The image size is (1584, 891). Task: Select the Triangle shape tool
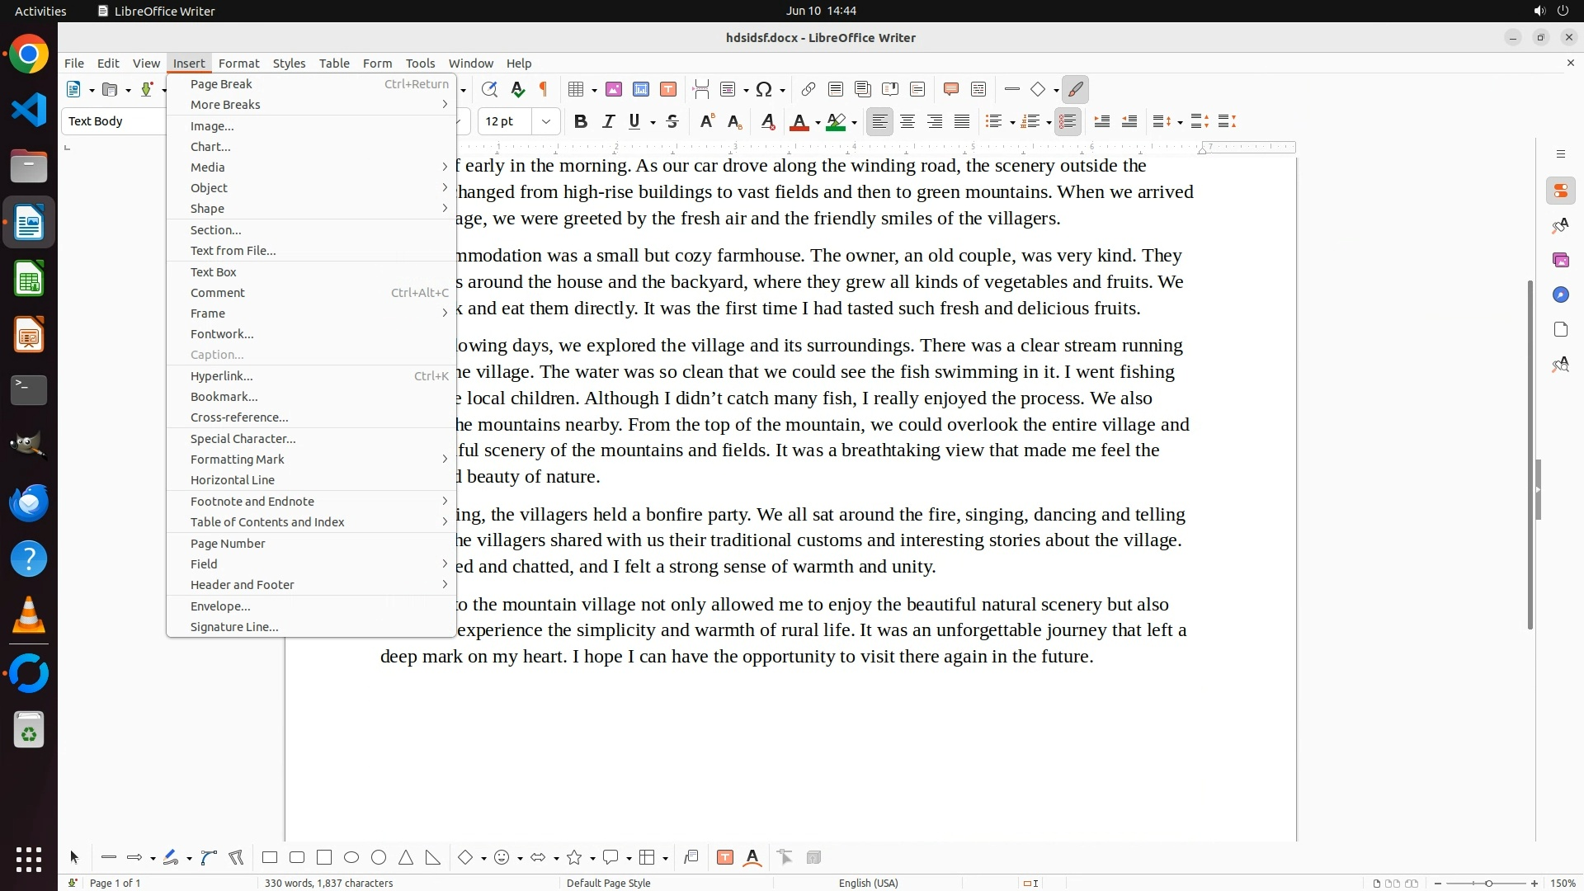pos(406,858)
